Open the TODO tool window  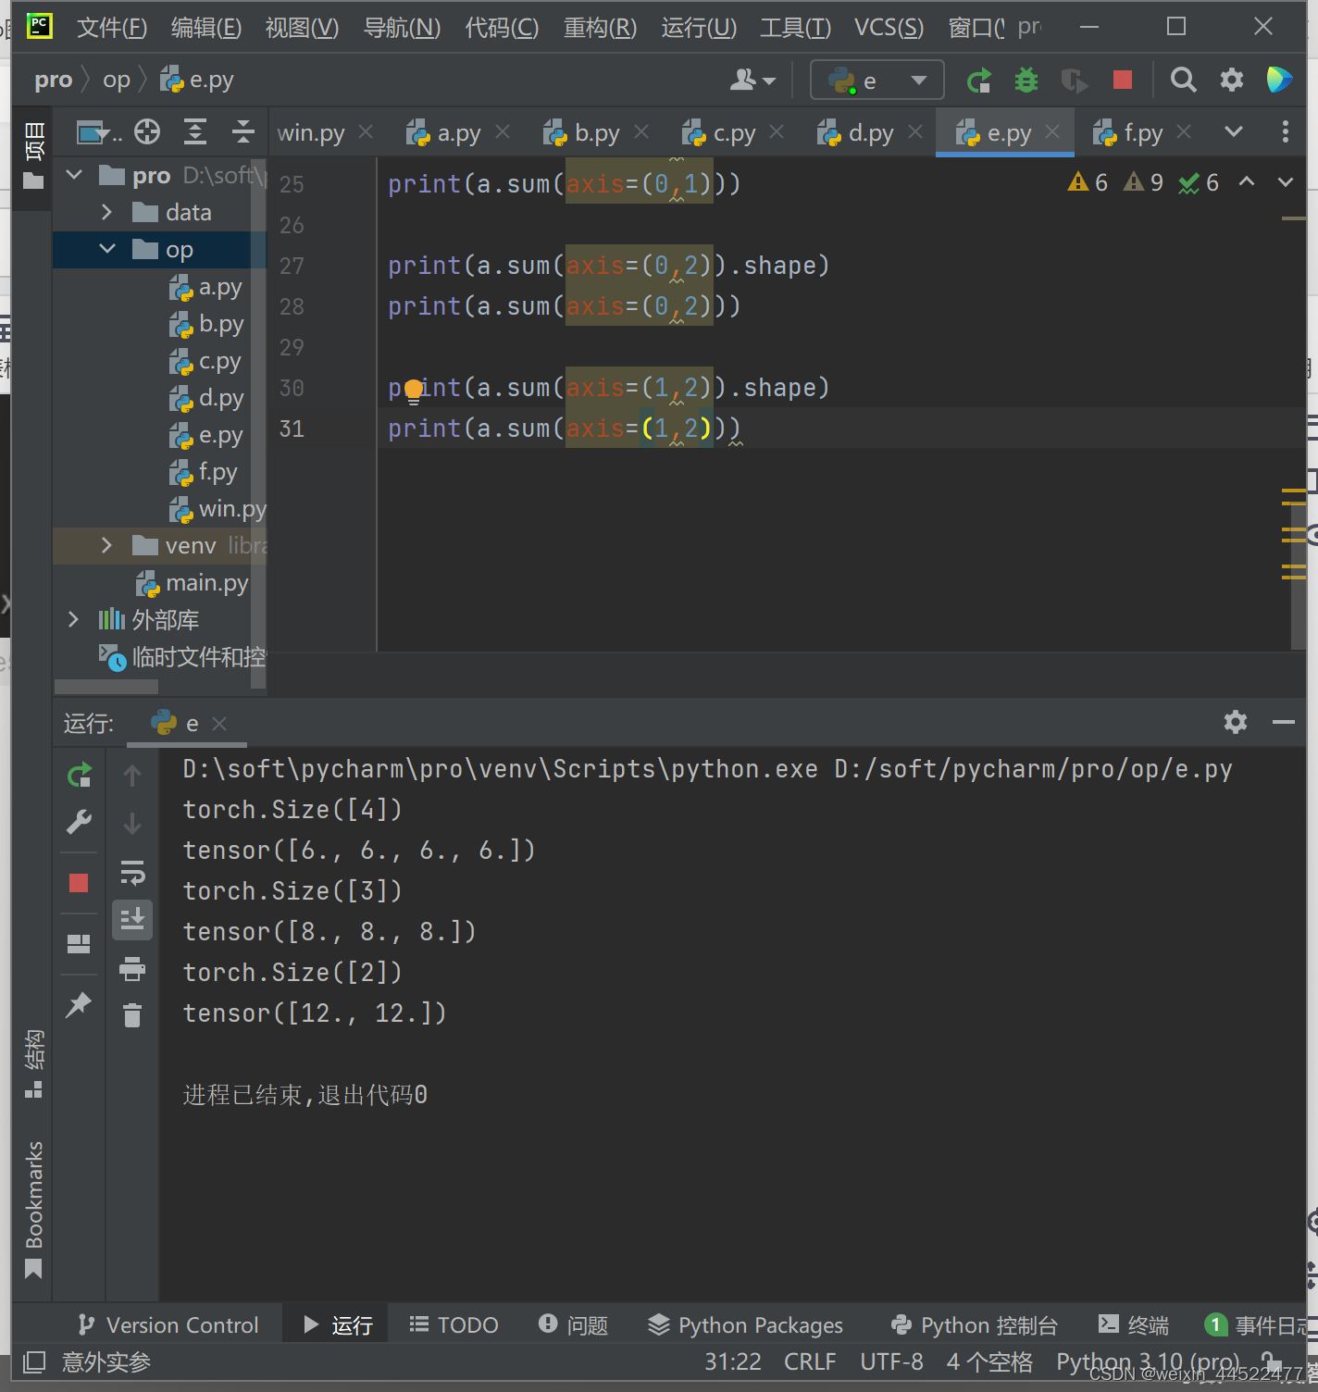pos(454,1324)
